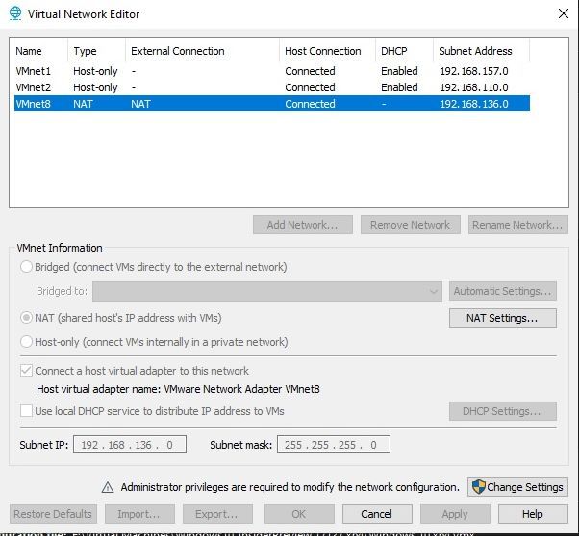Click Rename Network button
579x536 pixels.
click(518, 225)
